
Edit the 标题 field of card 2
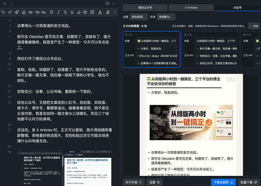(x=216, y=41)
